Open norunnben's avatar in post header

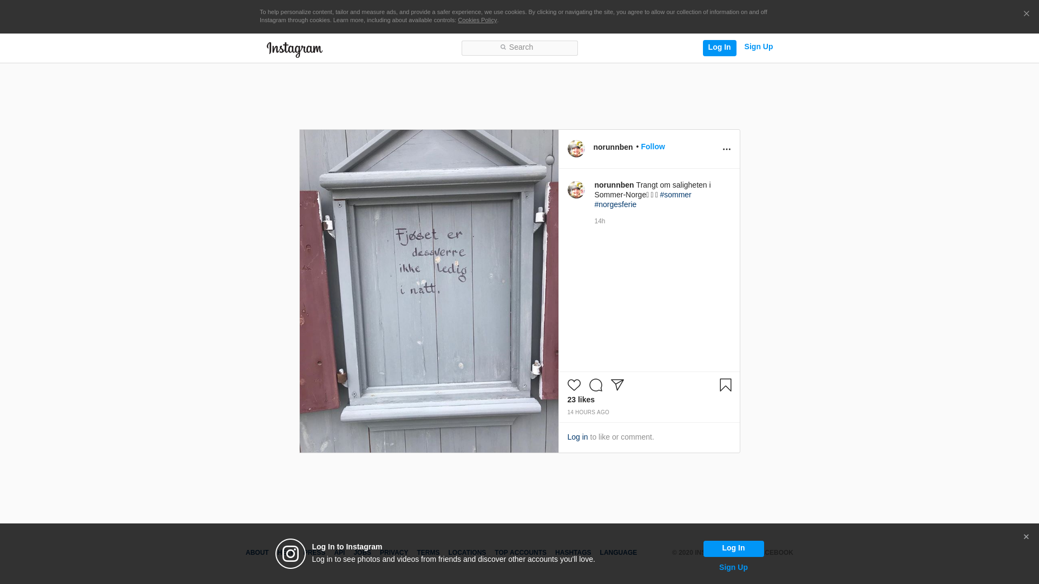point(576,149)
